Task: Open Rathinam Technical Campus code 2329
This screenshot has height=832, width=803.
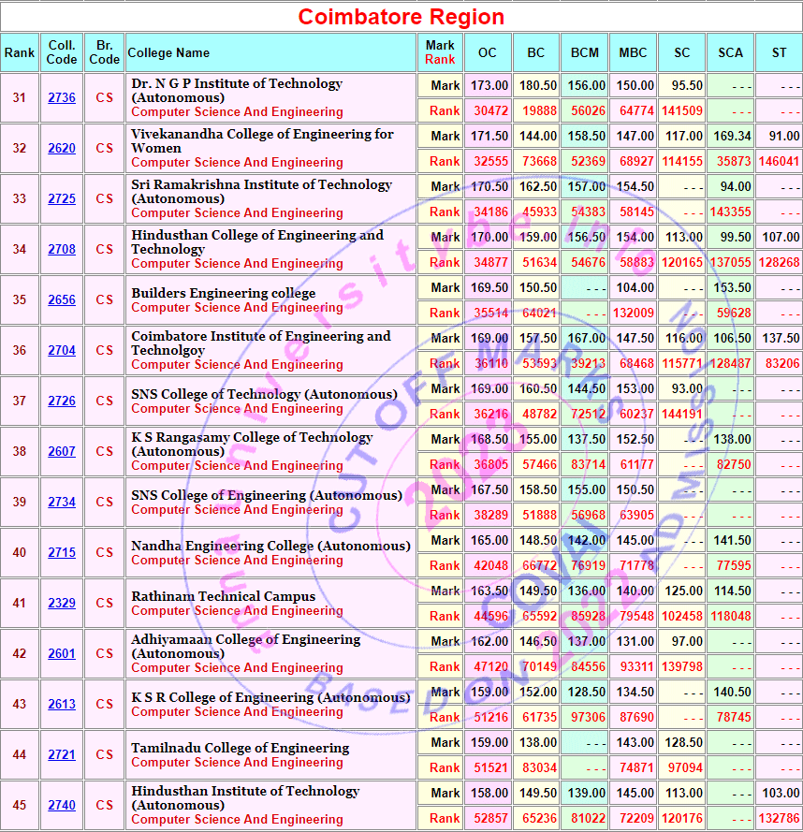Action: point(62,604)
